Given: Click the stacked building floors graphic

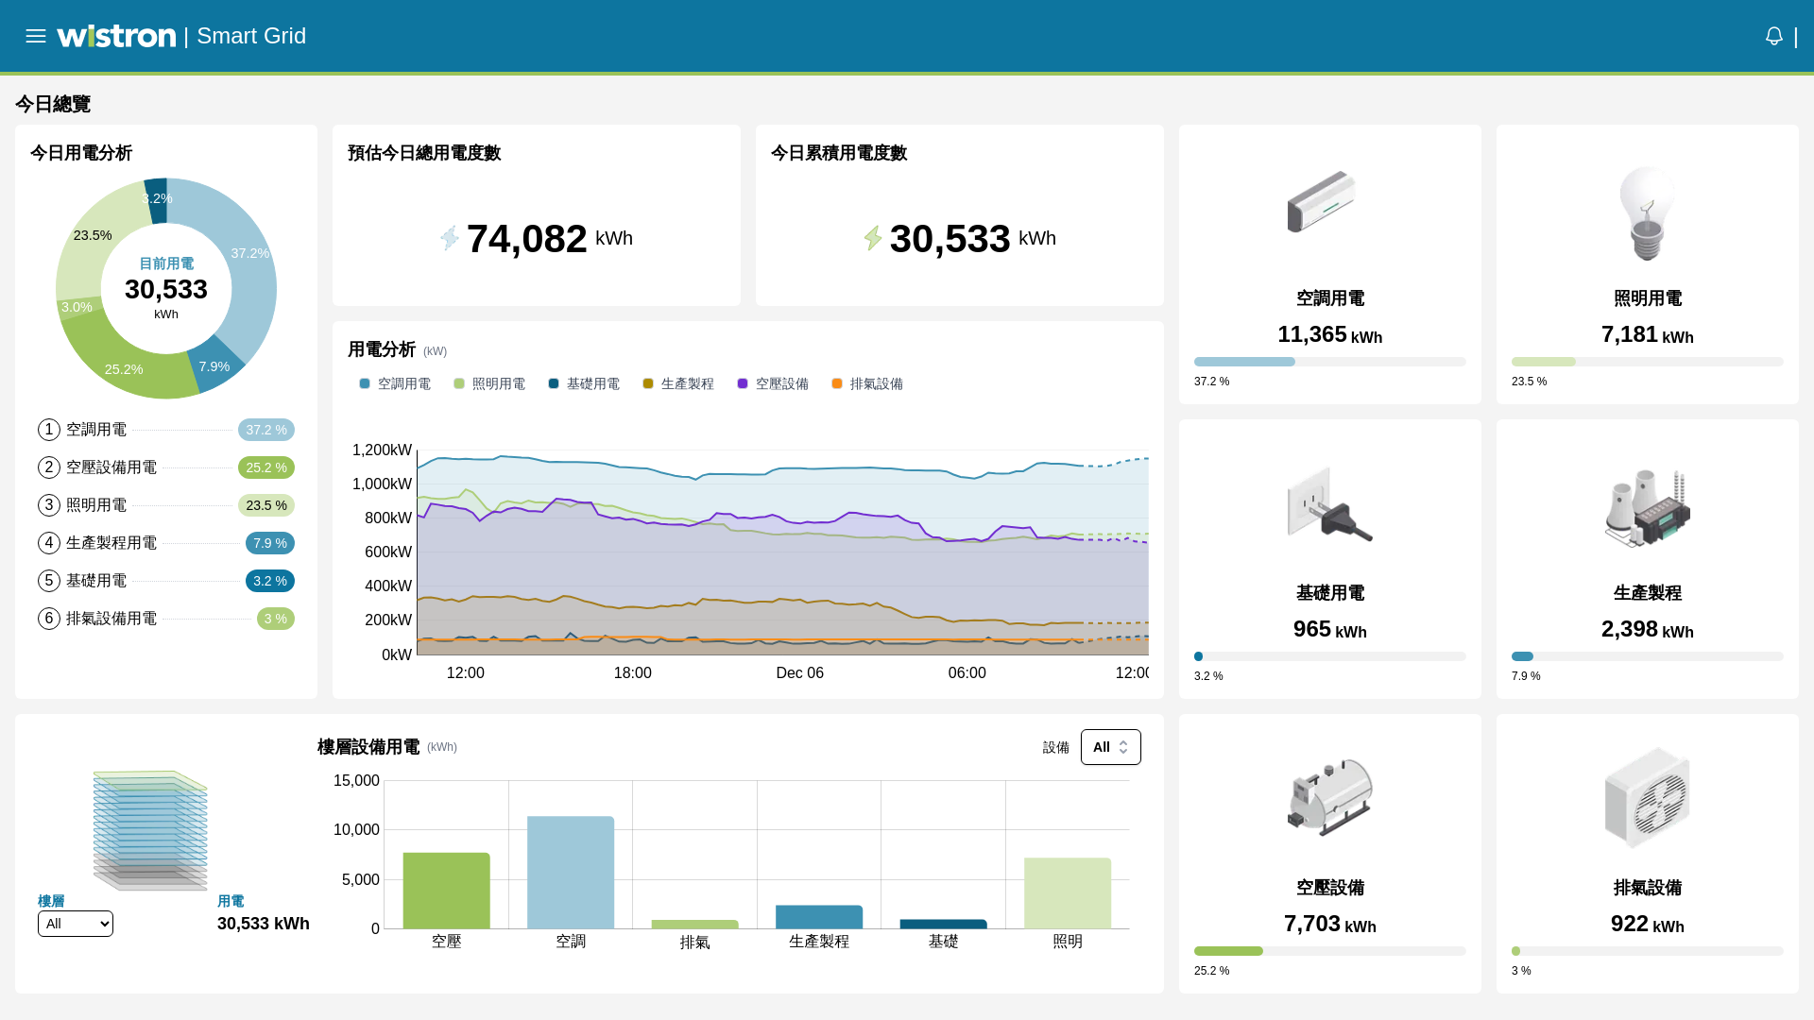Looking at the screenshot, I should tap(150, 830).
